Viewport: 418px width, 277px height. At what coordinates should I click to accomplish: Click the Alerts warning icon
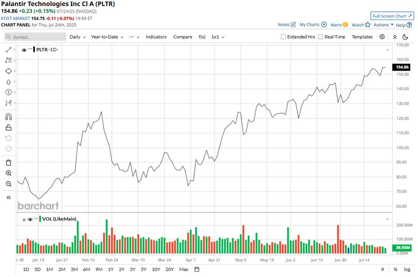coord(345,25)
